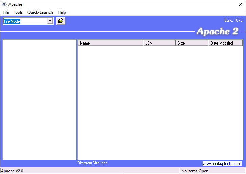The image size is (246, 174).
Task: Sort by the Size column header
Action: (x=191, y=43)
